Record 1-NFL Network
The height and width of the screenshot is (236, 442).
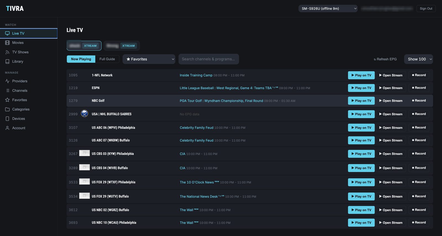tap(419, 75)
